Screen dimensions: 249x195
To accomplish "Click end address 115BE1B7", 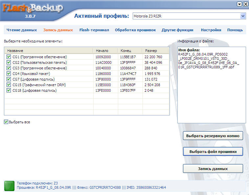I will (128, 57).
